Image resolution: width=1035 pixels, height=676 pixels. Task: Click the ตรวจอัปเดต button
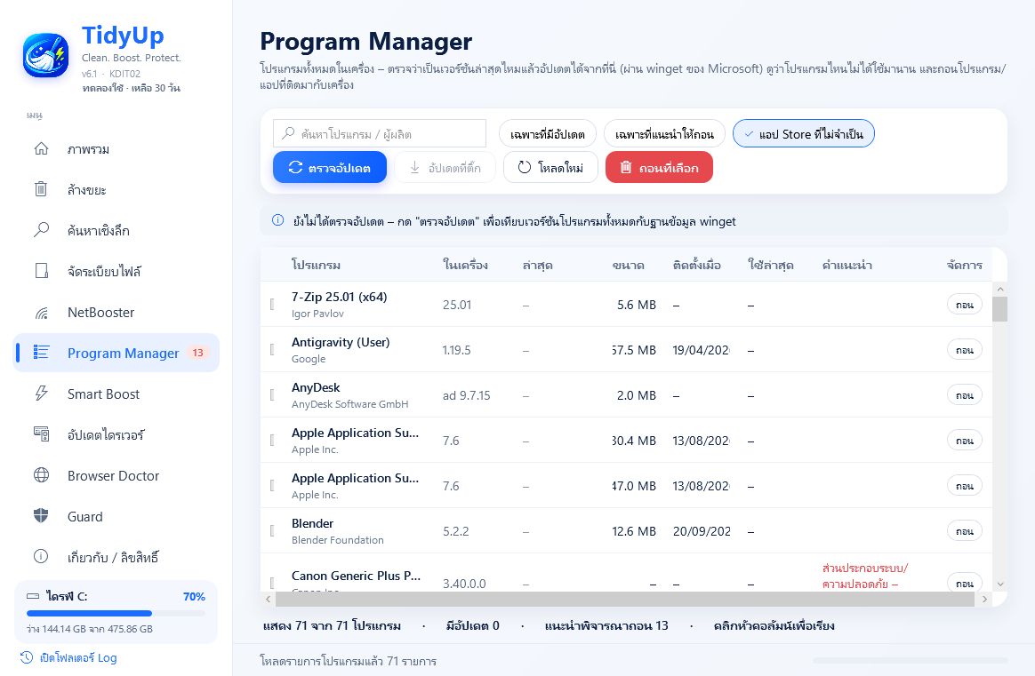click(329, 168)
